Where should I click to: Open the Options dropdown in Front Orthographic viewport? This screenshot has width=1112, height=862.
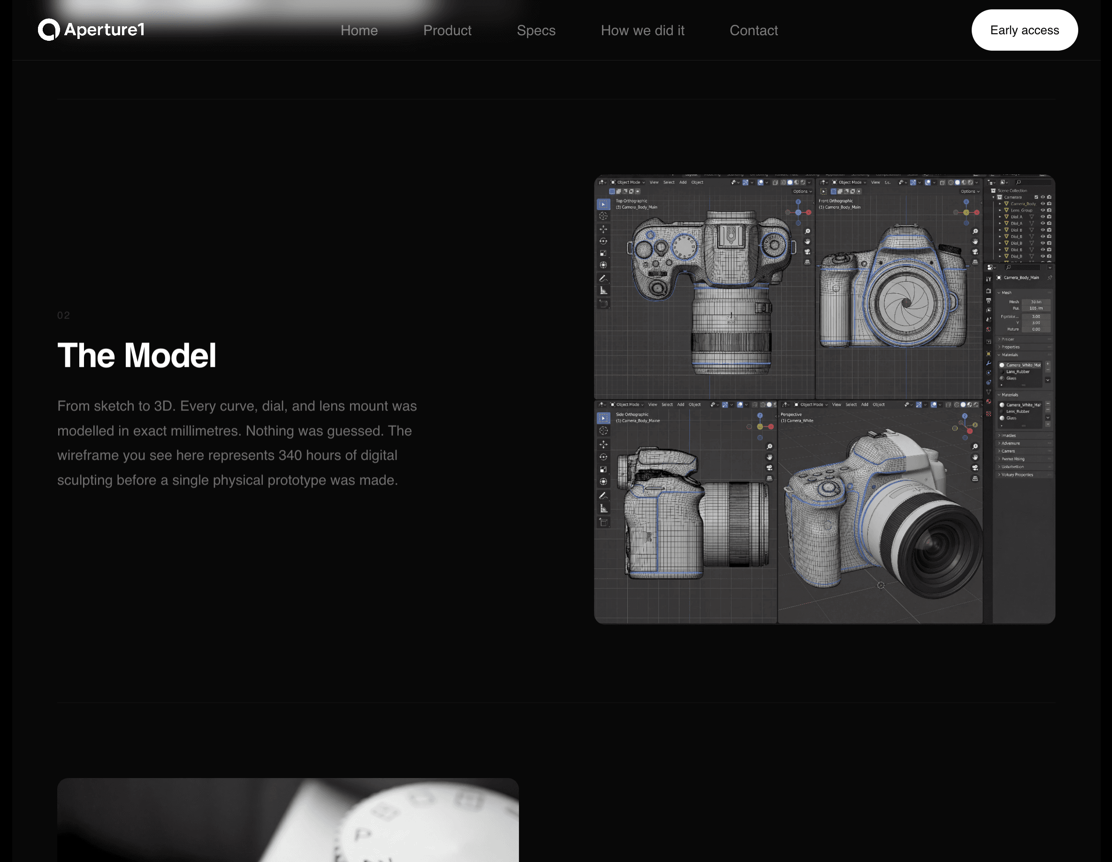pyautogui.click(x=969, y=191)
